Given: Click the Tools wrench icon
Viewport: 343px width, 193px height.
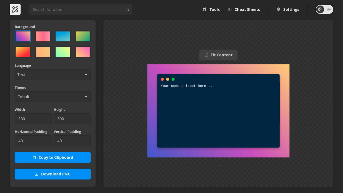Looking at the screenshot, I should click(205, 9).
